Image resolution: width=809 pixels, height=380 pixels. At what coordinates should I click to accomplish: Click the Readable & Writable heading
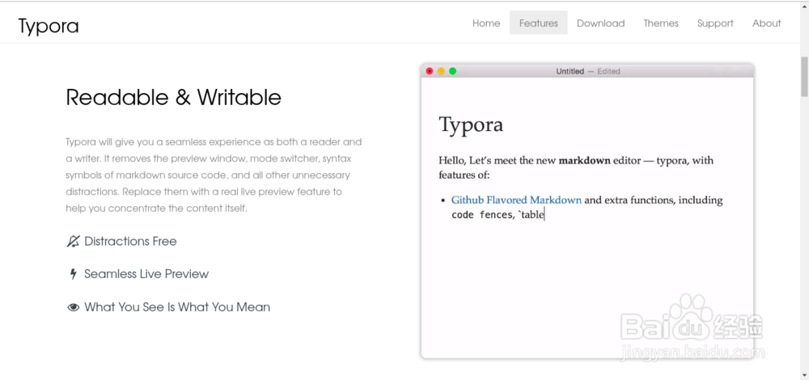click(173, 98)
